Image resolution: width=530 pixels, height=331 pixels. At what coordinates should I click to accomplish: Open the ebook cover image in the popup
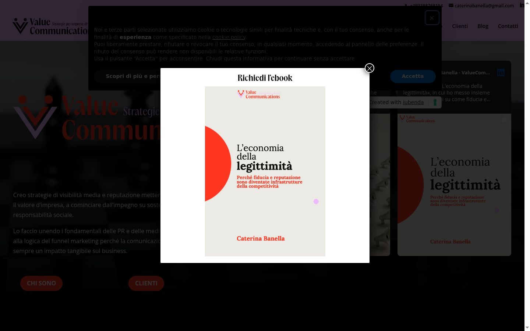265,171
